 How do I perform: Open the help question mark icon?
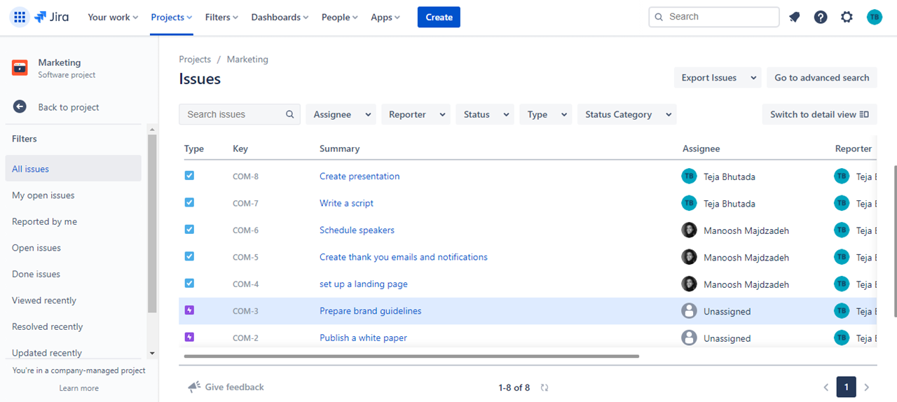tap(821, 17)
